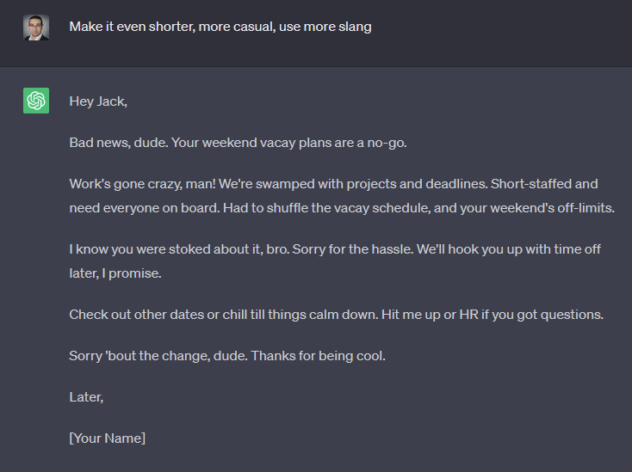Screen dimensions: 632x472
Task: Click the '[Your Name]' placeholder text
Action: 108,438
